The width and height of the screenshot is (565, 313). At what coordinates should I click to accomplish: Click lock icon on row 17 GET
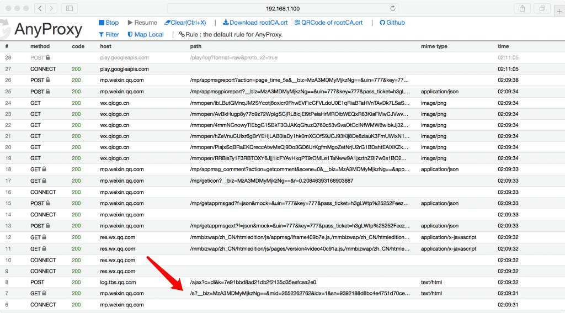click(x=44, y=181)
